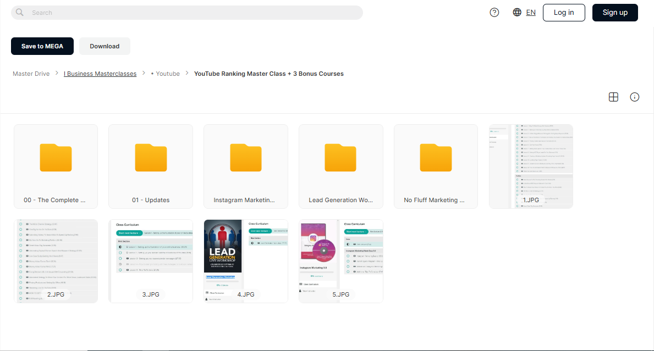654x351 pixels.
Task: Click Save to MEGA button
Action: pos(42,46)
